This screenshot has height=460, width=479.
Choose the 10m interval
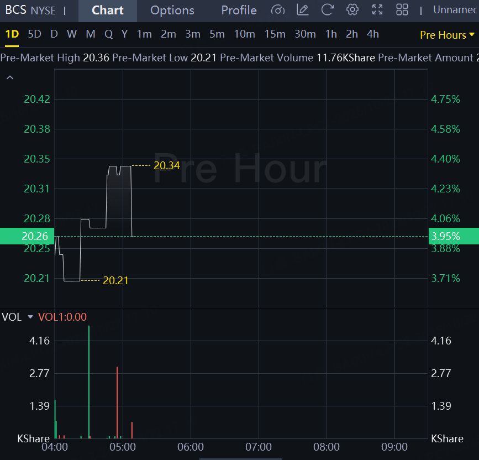click(244, 34)
